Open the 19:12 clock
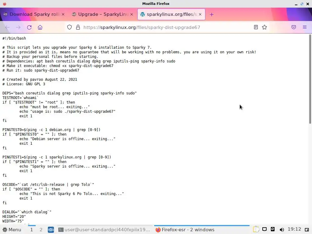Screen dimensions: 312x234 click(294, 229)
